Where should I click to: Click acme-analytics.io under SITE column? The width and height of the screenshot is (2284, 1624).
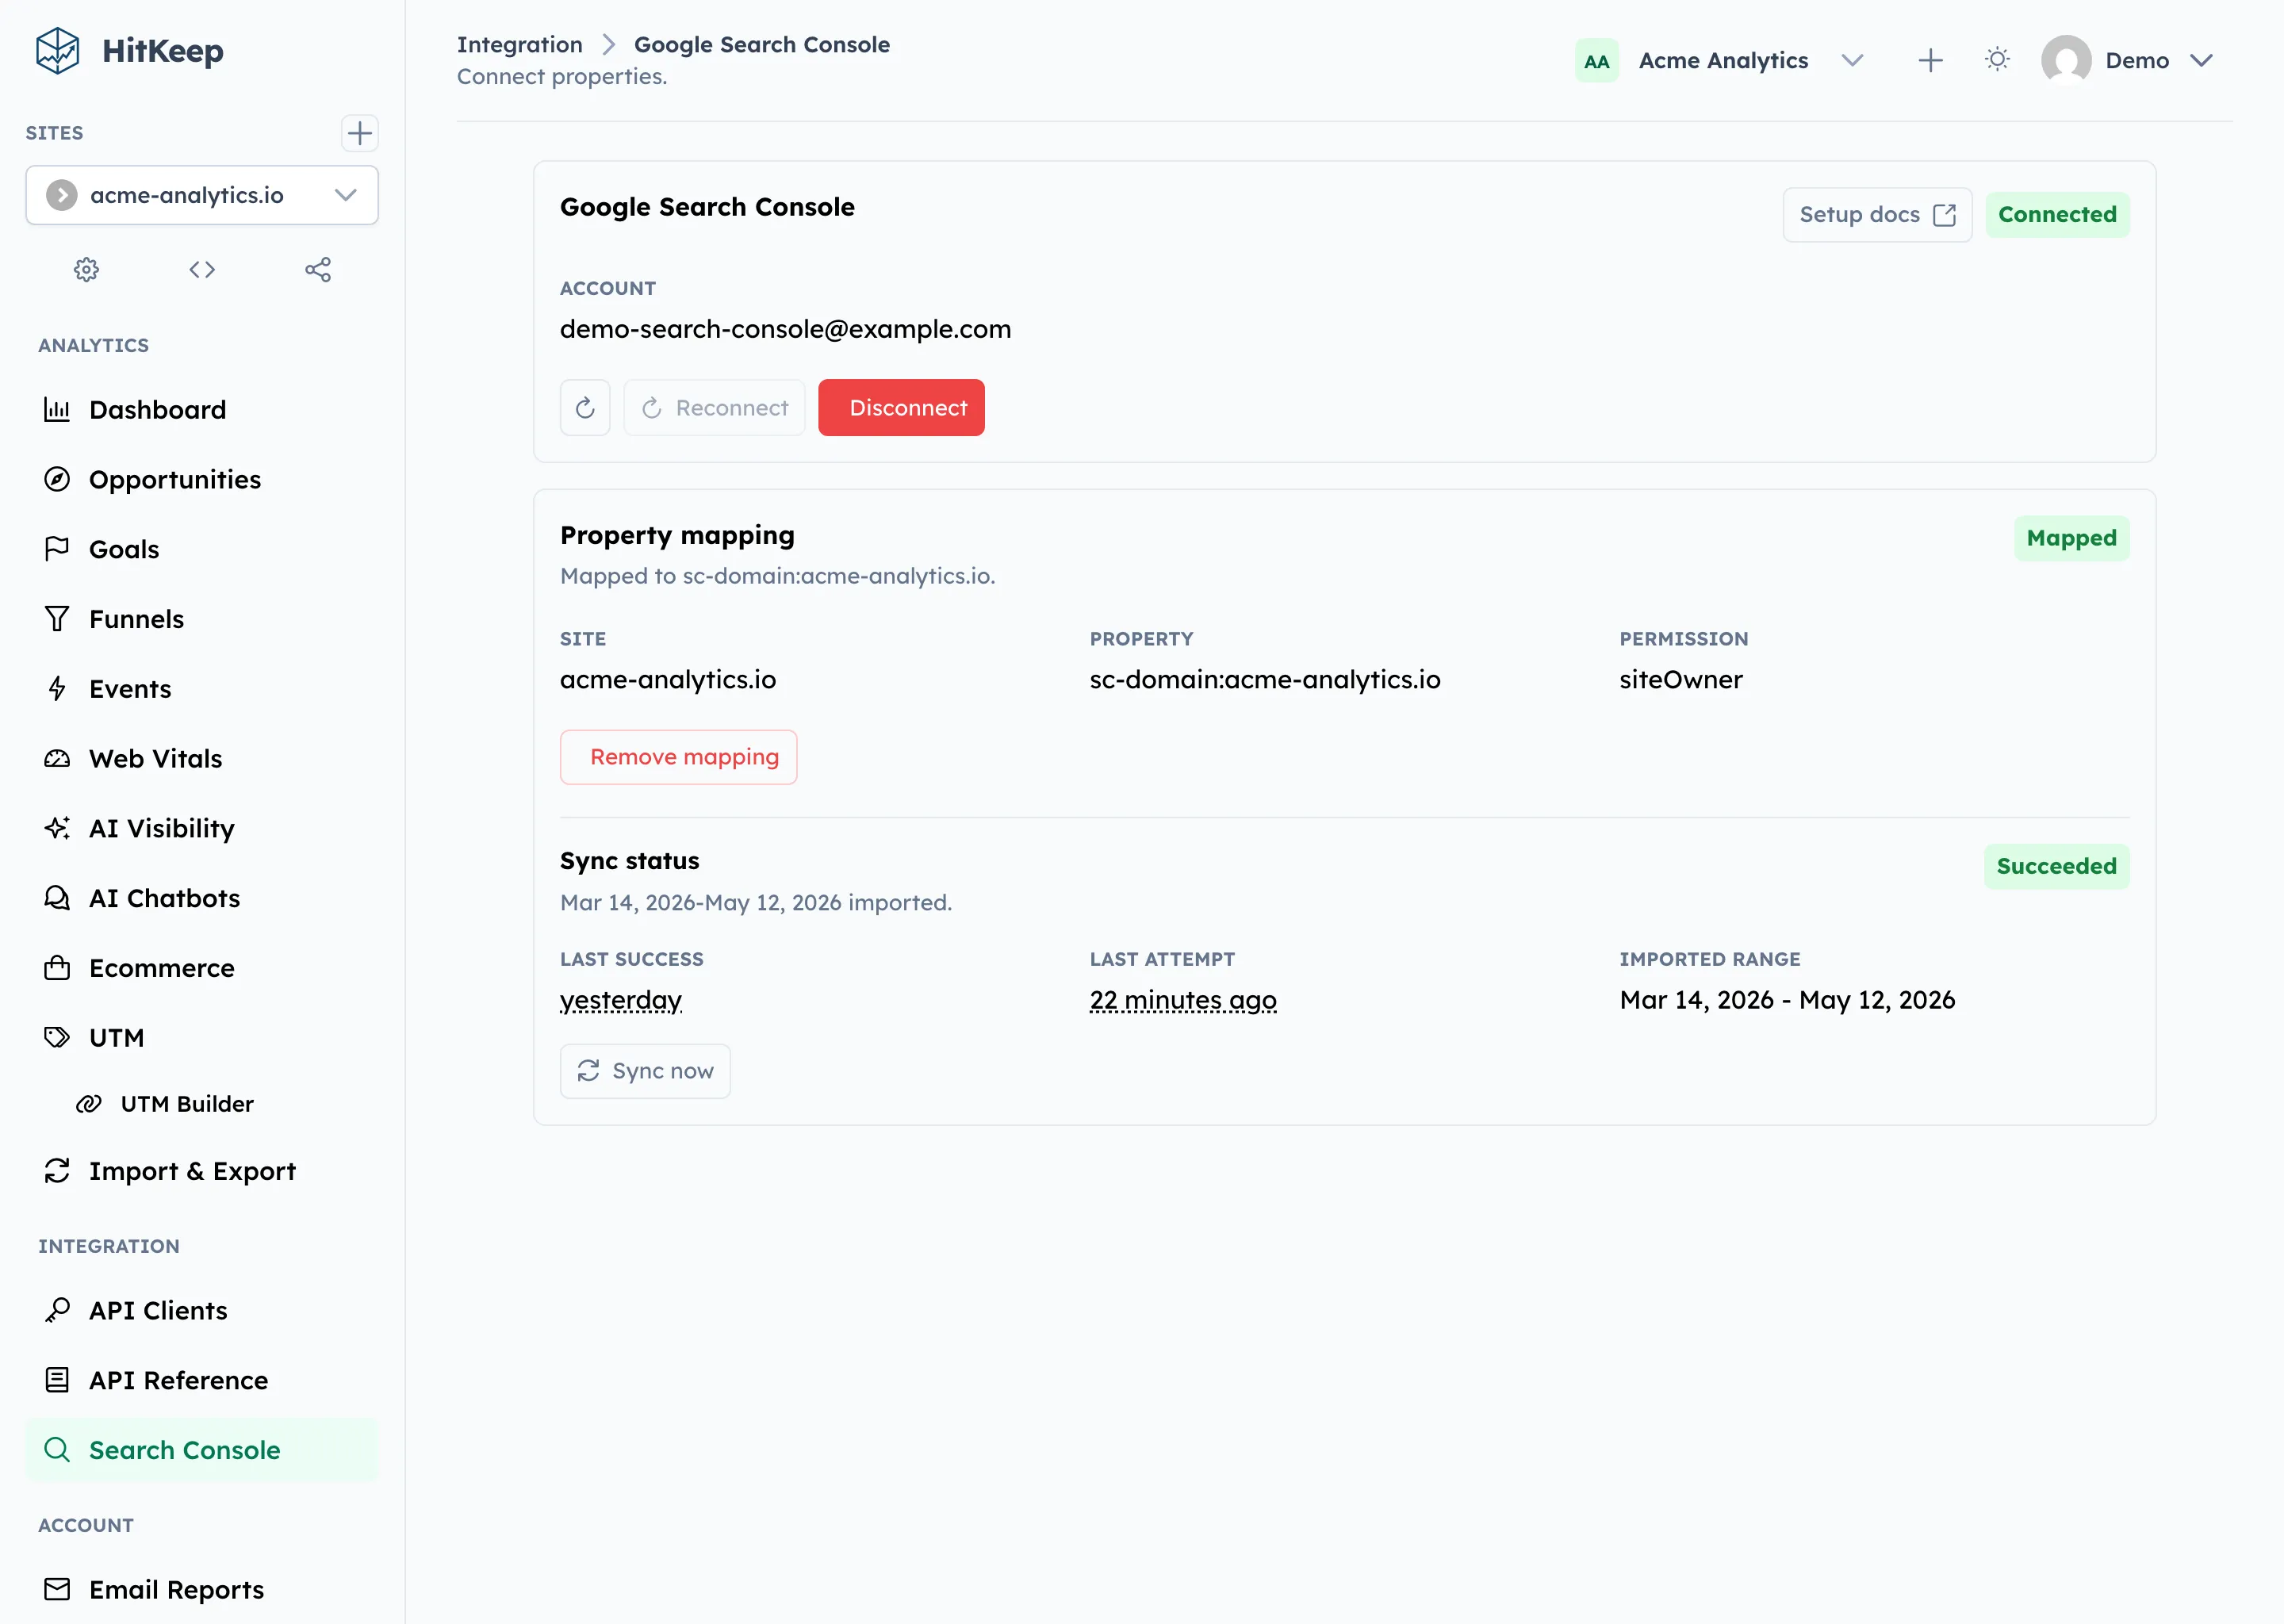tap(668, 680)
